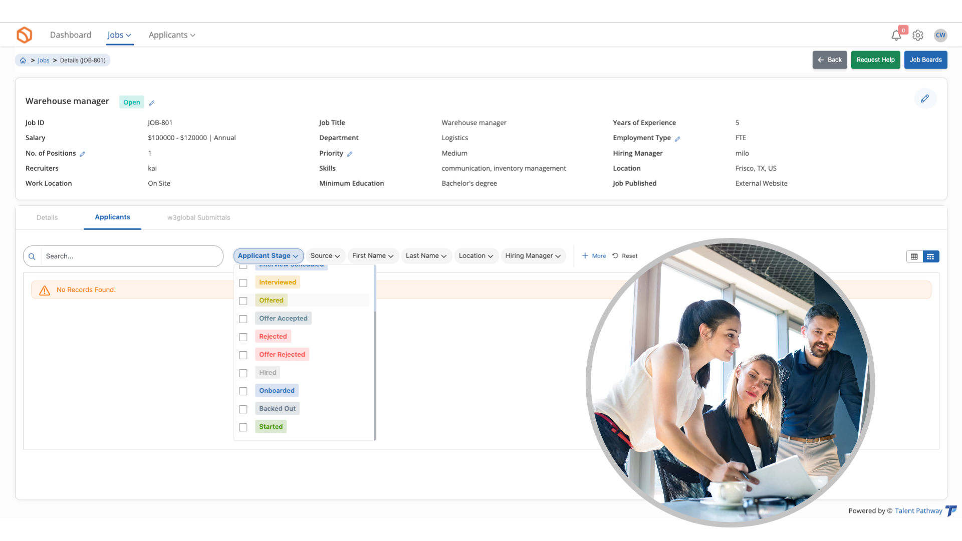Switch to w3global Submittals tab
This screenshot has width=962, height=541.
[199, 218]
